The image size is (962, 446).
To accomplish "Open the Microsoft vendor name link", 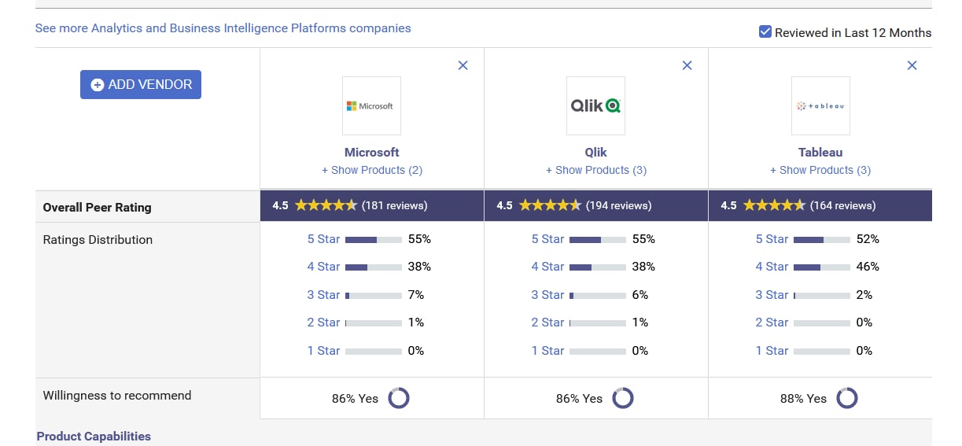I will (x=372, y=153).
